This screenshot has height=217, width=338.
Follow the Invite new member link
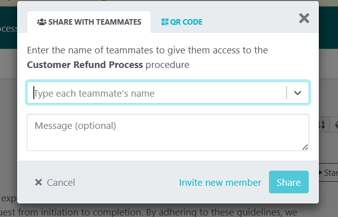tap(220, 183)
